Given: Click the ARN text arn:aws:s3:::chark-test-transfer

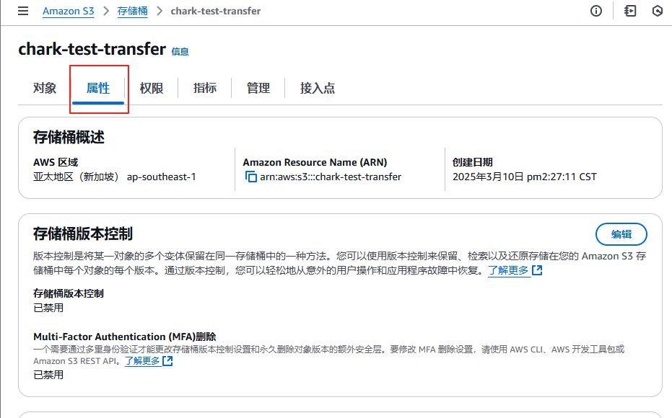Looking at the screenshot, I should [x=331, y=177].
